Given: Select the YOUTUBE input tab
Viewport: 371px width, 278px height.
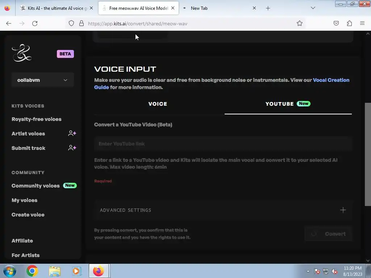Looking at the screenshot, I should point(288,104).
